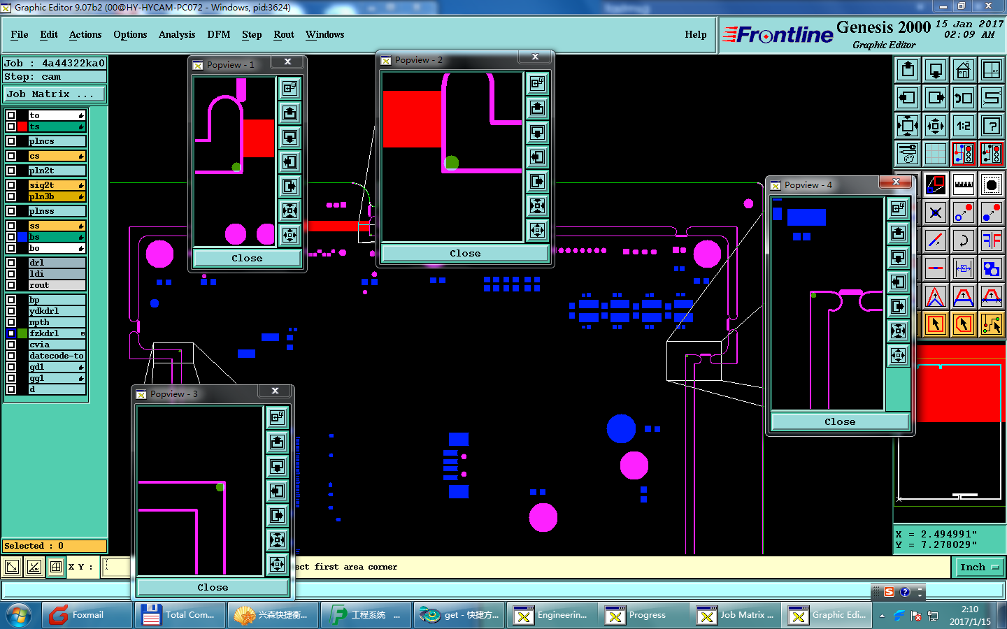Open the DFM menu
This screenshot has height=629, width=1007.
pos(219,34)
